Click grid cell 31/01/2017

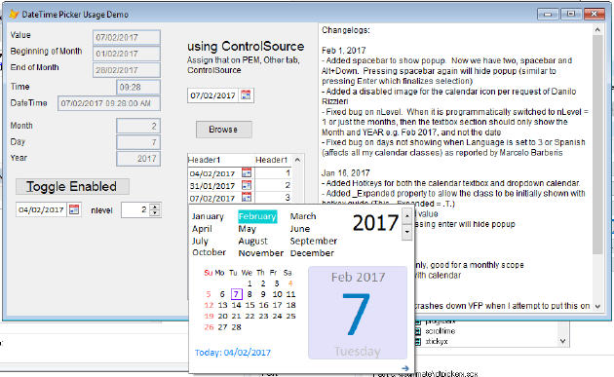point(214,185)
